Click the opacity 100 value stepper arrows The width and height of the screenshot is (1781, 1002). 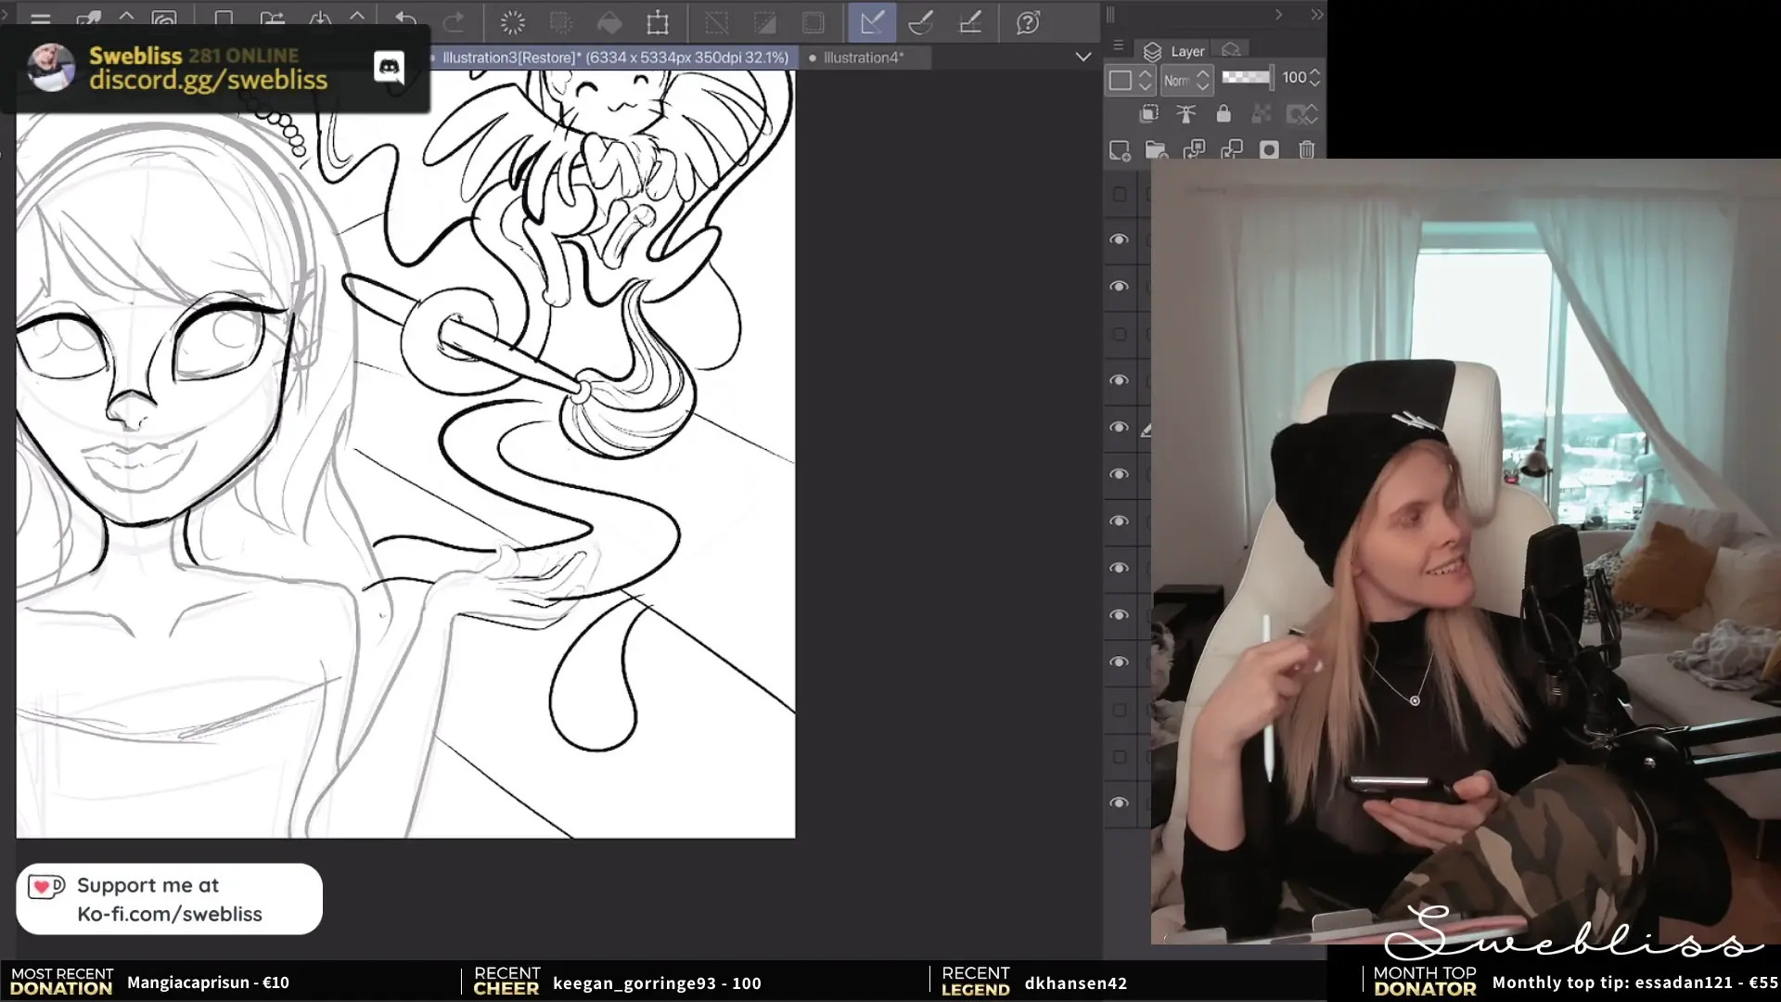(x=1314, y=78)
